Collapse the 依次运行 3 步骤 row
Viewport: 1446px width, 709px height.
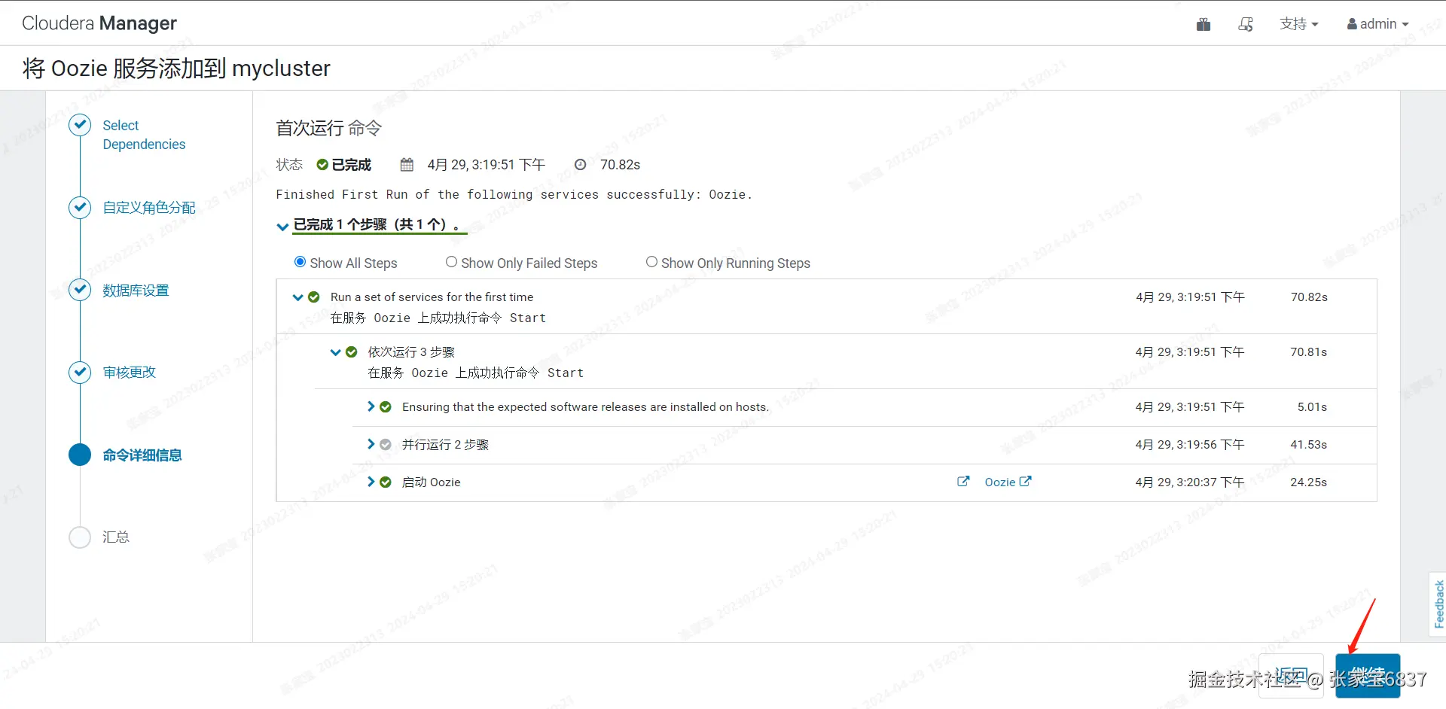pyautogui.click(x=336, y=352)
